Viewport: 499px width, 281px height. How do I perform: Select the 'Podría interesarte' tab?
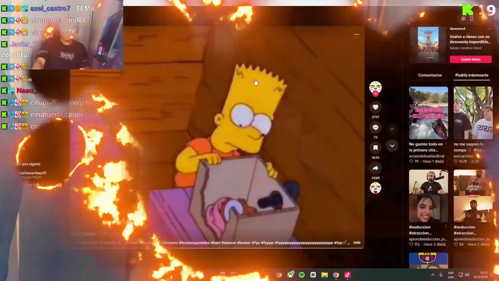point(472,75)
